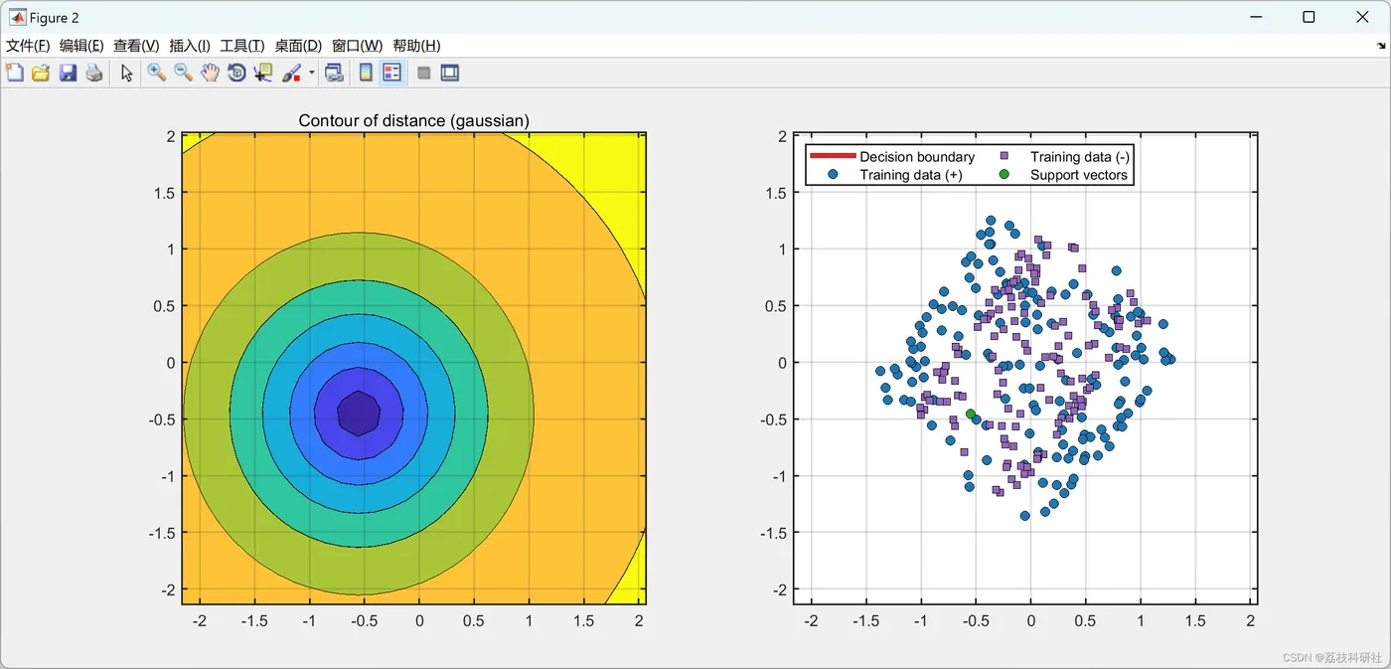Click the Link Plot icon
Image resolution: width=1391 pixels, height=669 pixels.
point(334,73)
